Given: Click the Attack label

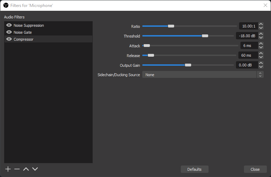Looking at the screenshot, I should click(x=135, y=46).
